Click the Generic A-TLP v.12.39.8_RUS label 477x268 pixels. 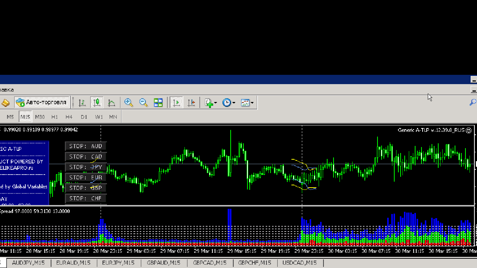(x=431, y=130)
